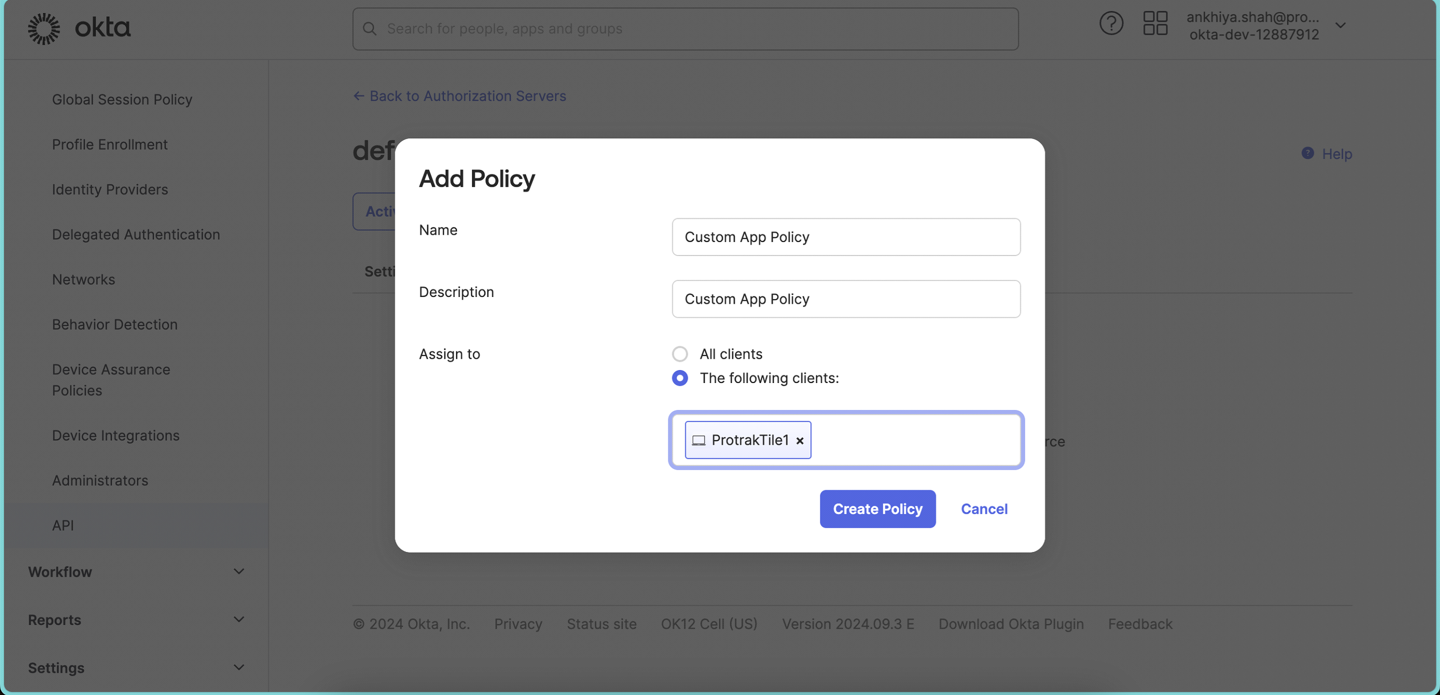Click the dashboard grid icon in the header
Image resolution: width=1440 pixels, height=695 pixels.
tap(1155, 23)
